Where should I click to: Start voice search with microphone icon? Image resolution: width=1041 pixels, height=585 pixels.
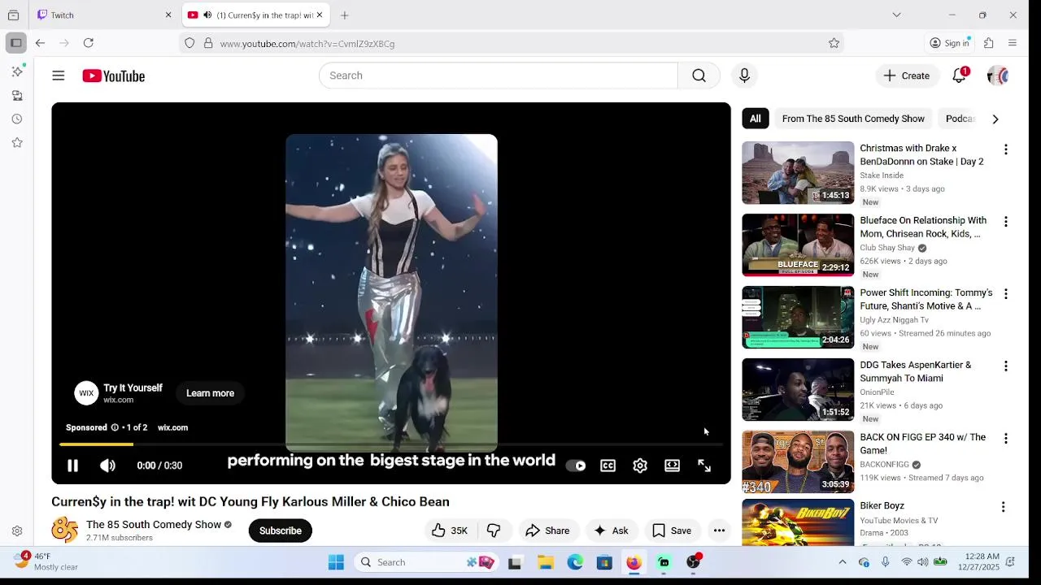[744, 76]
